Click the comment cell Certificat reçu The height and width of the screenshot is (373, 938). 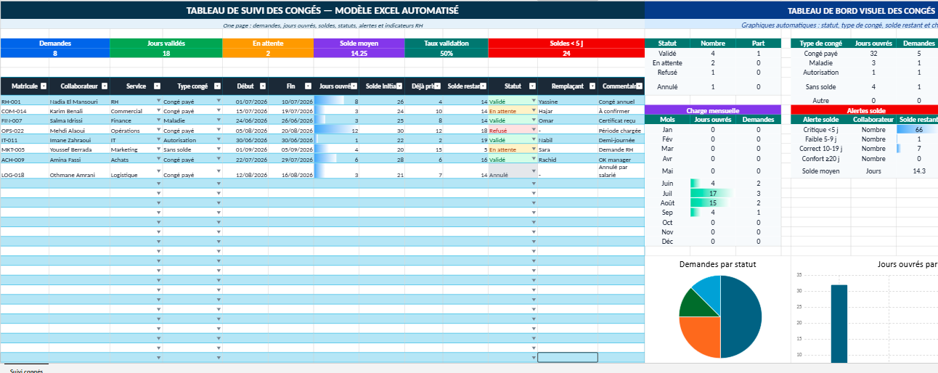pos(621,120)
